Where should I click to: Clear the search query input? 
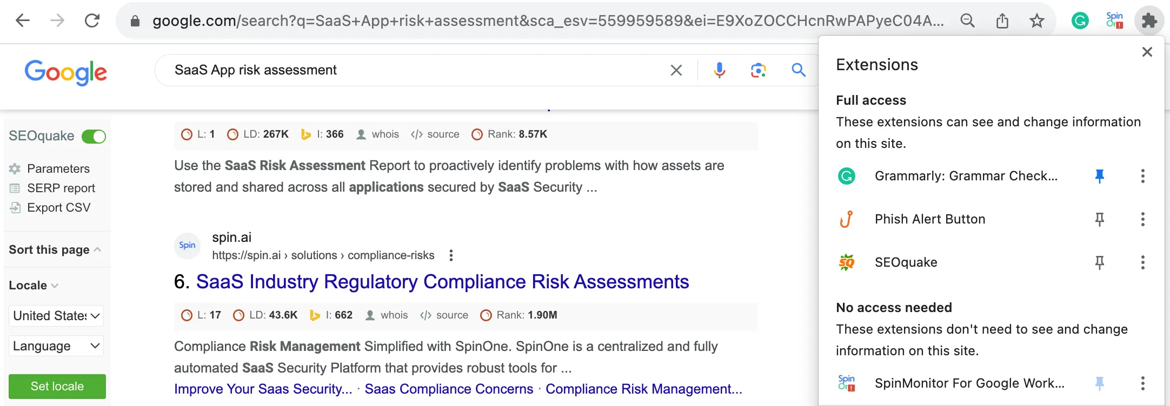(x=675, y=70)
